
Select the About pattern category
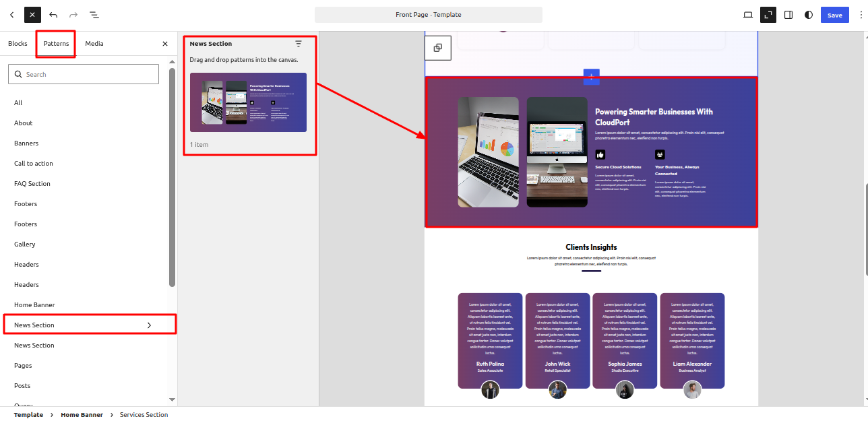(x=24, y=123)
